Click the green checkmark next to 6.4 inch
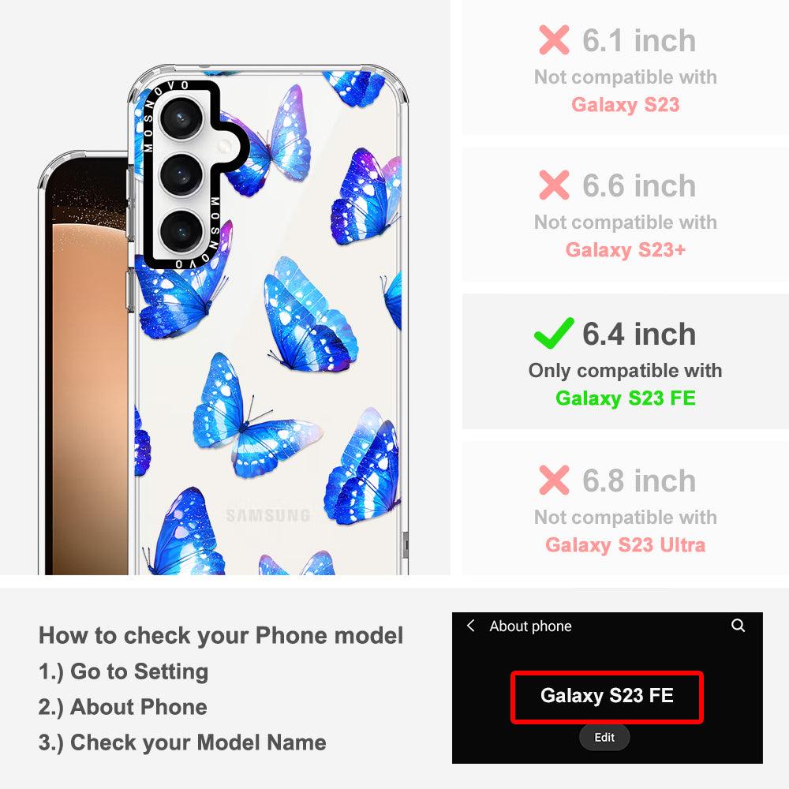 (554, 333)
